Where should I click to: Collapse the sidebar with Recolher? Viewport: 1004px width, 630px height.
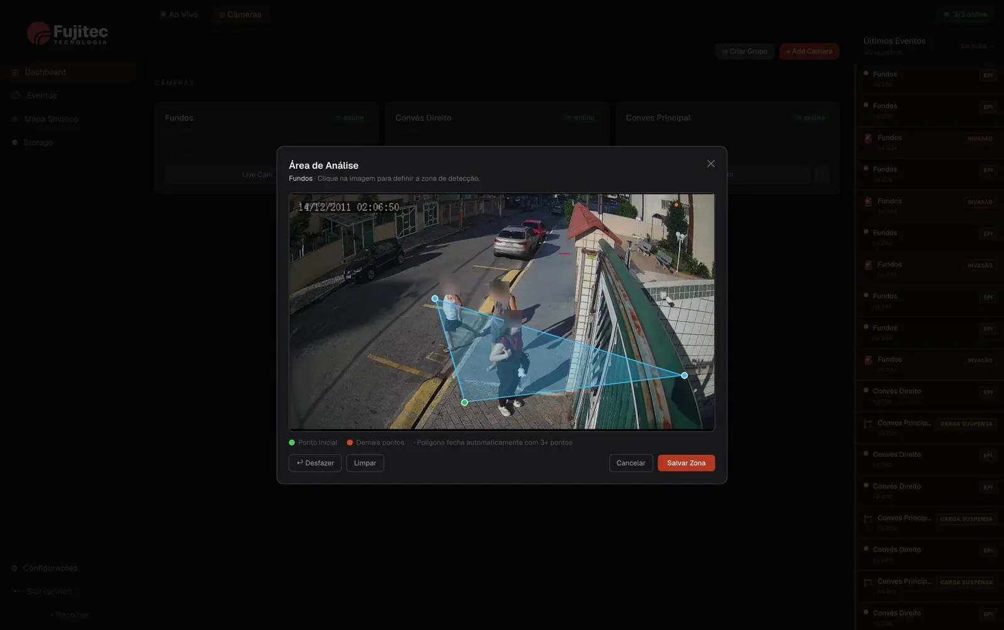tap(70, 615)
